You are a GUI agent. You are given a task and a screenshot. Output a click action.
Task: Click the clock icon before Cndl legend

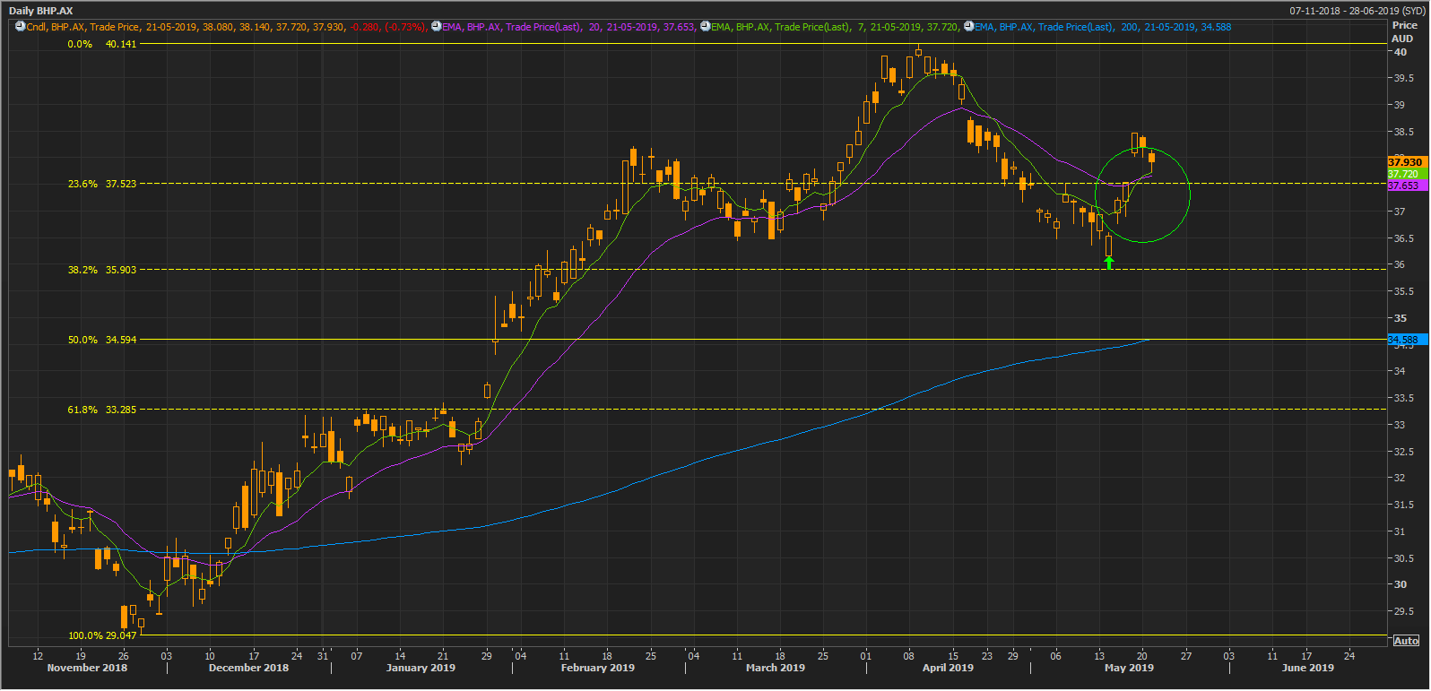click(x=20, y=27)
